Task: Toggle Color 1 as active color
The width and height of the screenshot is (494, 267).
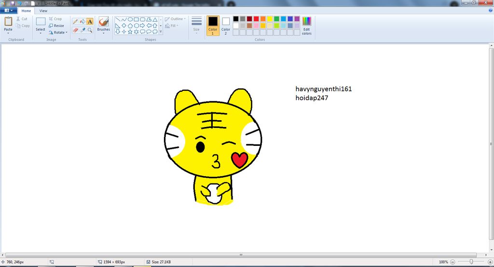Action: pos(213,25)
